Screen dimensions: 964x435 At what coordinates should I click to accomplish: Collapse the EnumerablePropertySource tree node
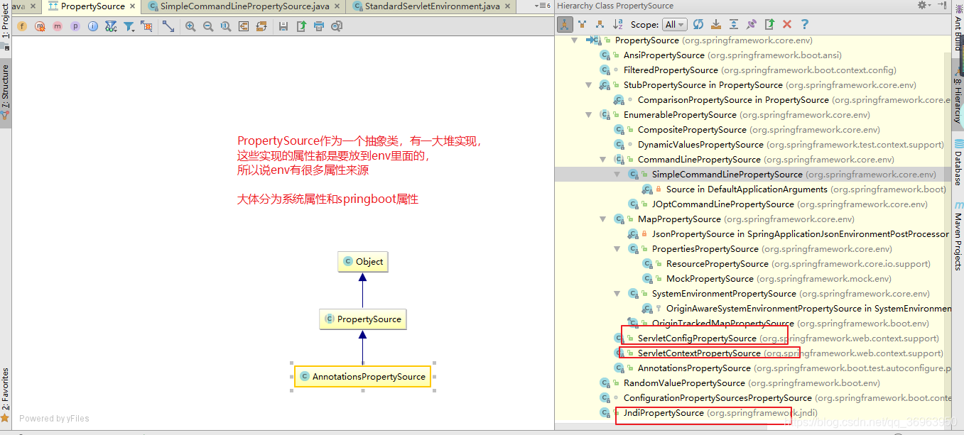pos(588,114)
